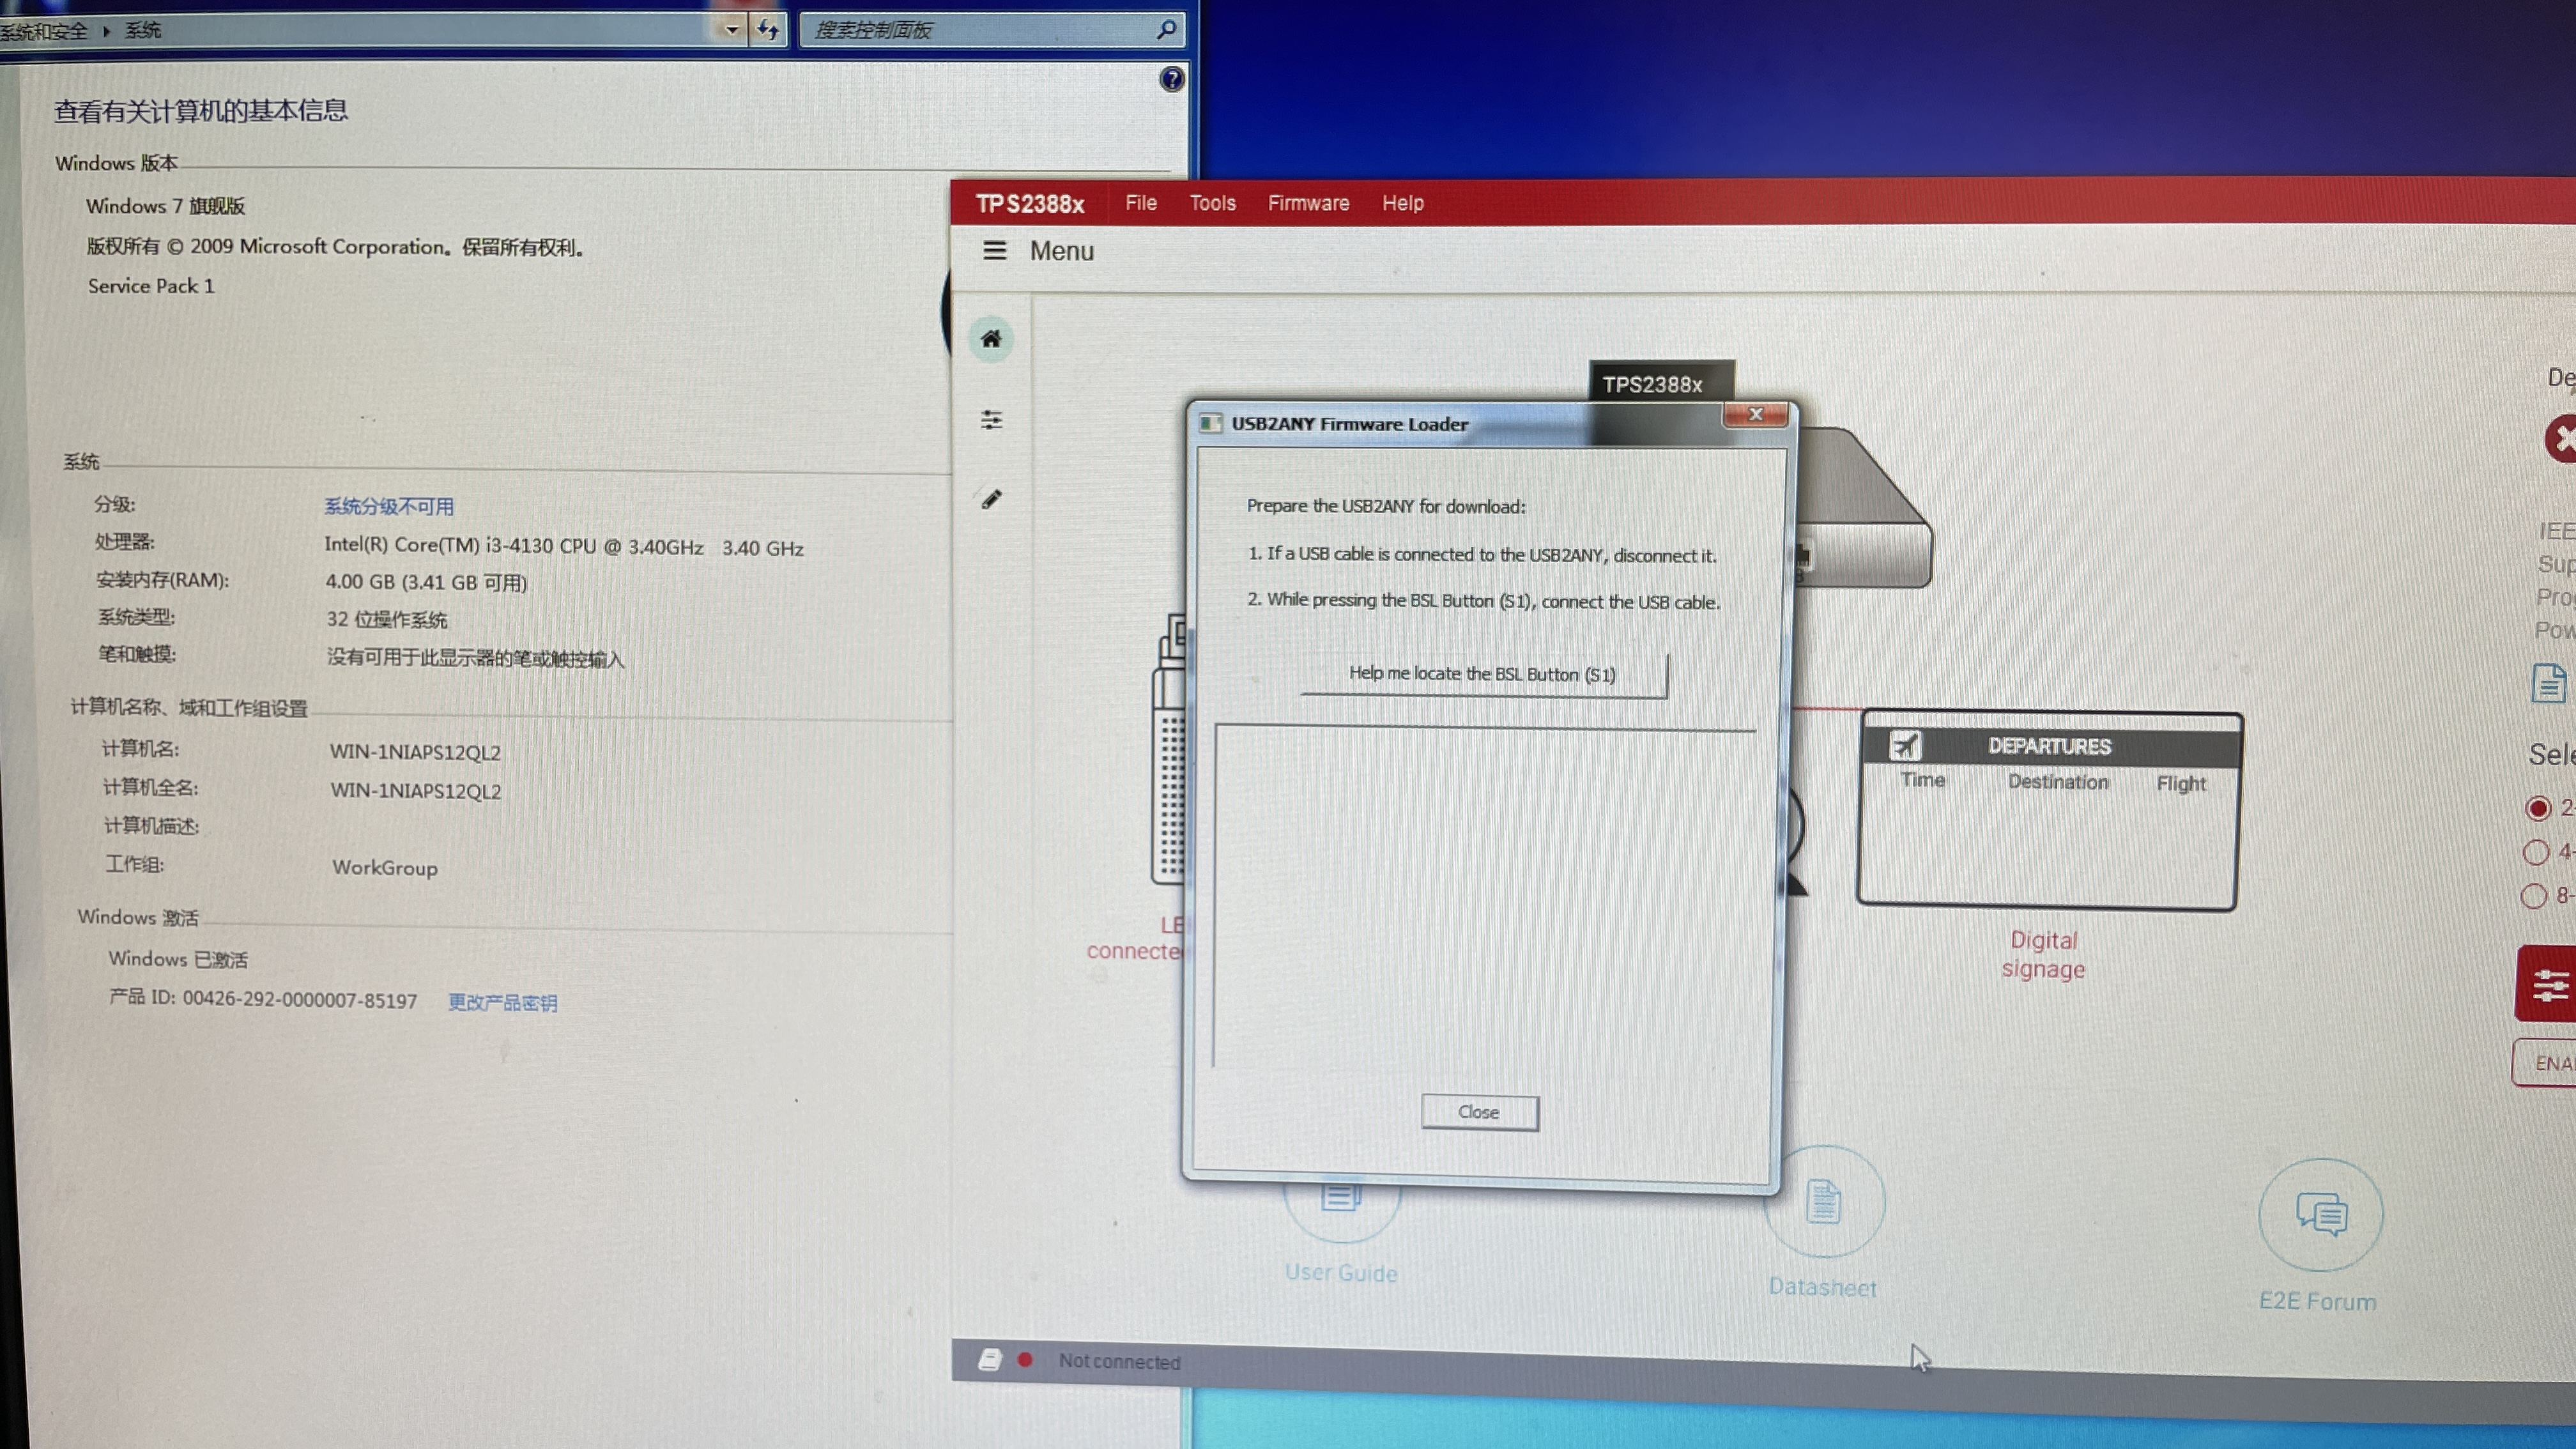Image resolution: width=2576 pixels, height=1449 pixels.
Task: Select the first selected radio option
Action: [x=2537, y=808]
